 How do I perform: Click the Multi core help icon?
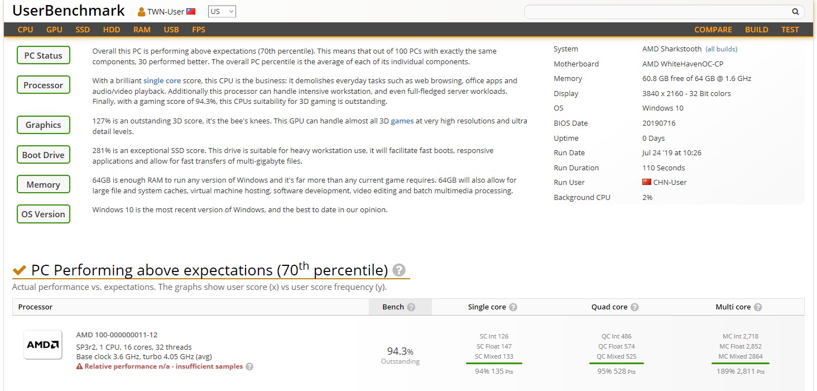click(x=758, y=307)
